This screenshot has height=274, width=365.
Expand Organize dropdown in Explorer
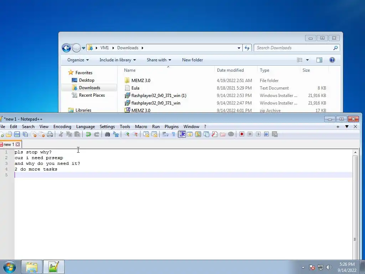tap(78, 60)
